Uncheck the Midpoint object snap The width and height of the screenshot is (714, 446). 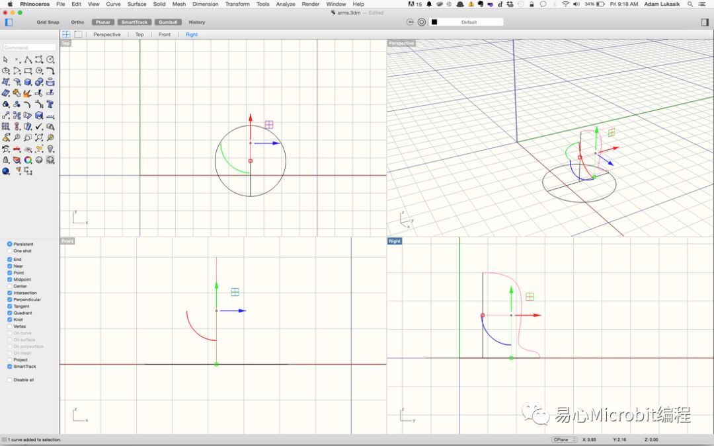[10, 279]
